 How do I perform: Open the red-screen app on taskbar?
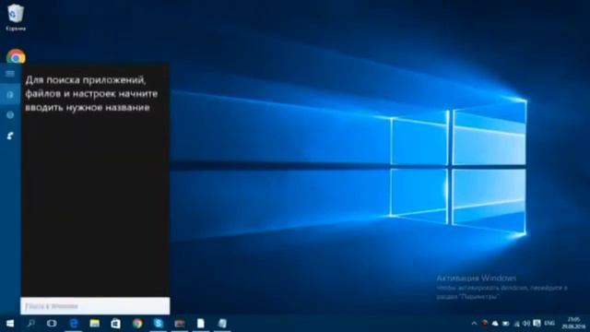coord(180,324)
